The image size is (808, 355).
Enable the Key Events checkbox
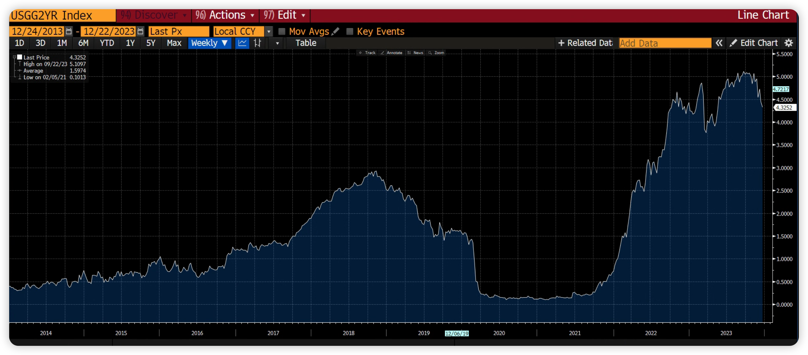point(349,31)
